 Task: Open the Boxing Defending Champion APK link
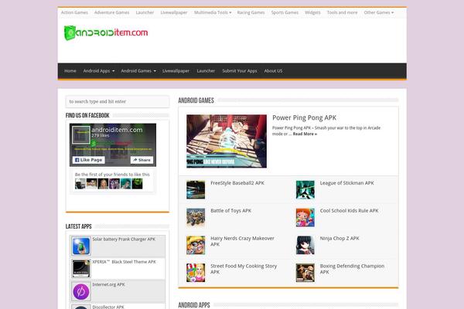[352, 269]
